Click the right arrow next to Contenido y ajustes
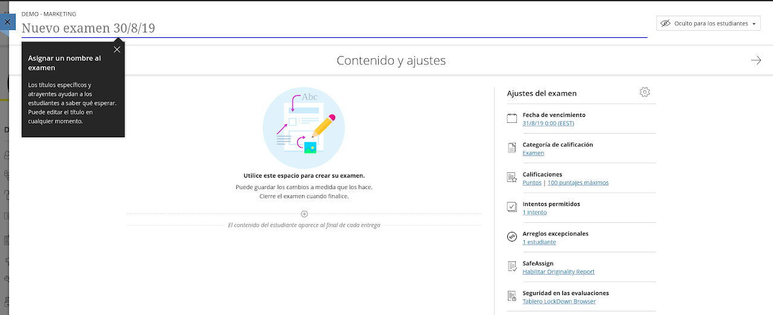The width and height of the screenshot is (773, 315). coord(756,60)
